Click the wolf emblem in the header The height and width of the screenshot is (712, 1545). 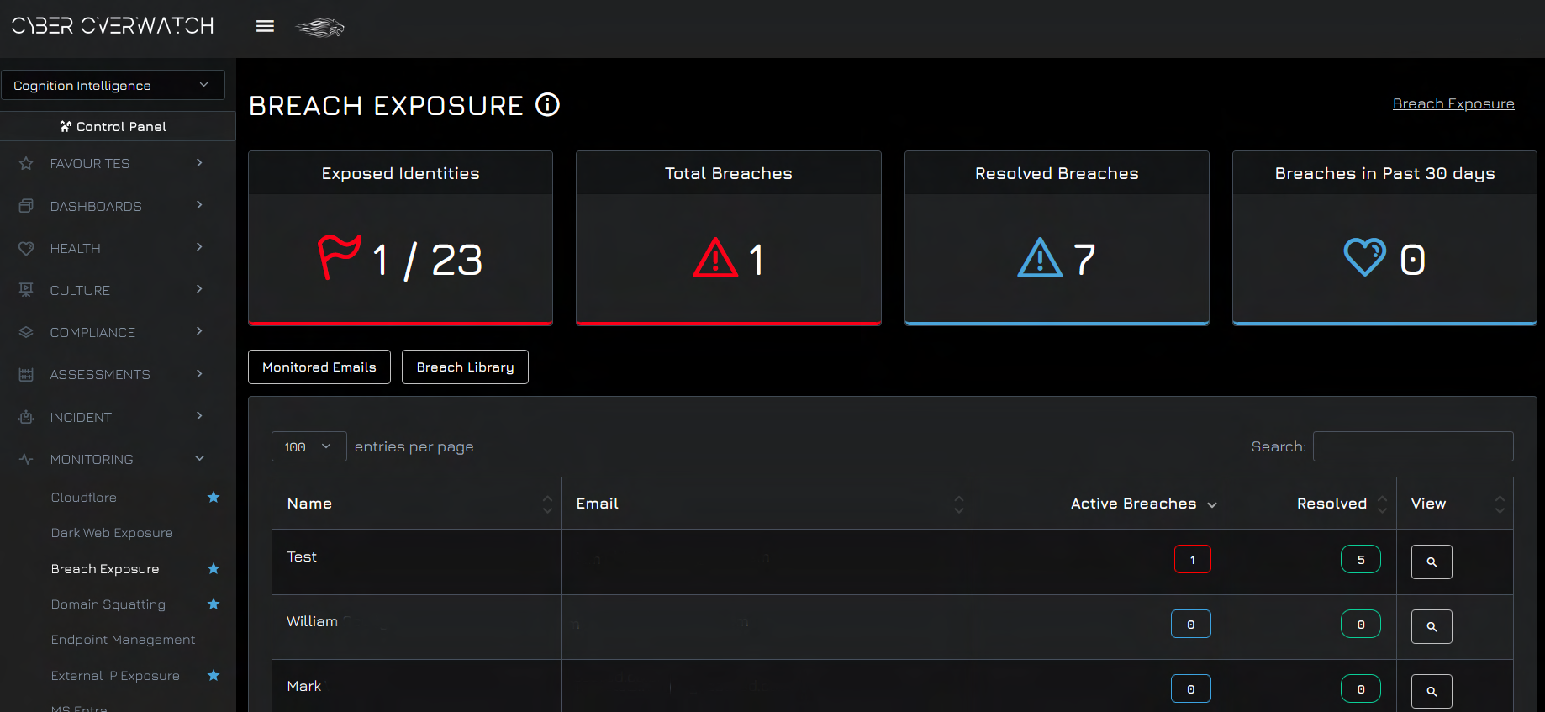[x=320, y=28]
